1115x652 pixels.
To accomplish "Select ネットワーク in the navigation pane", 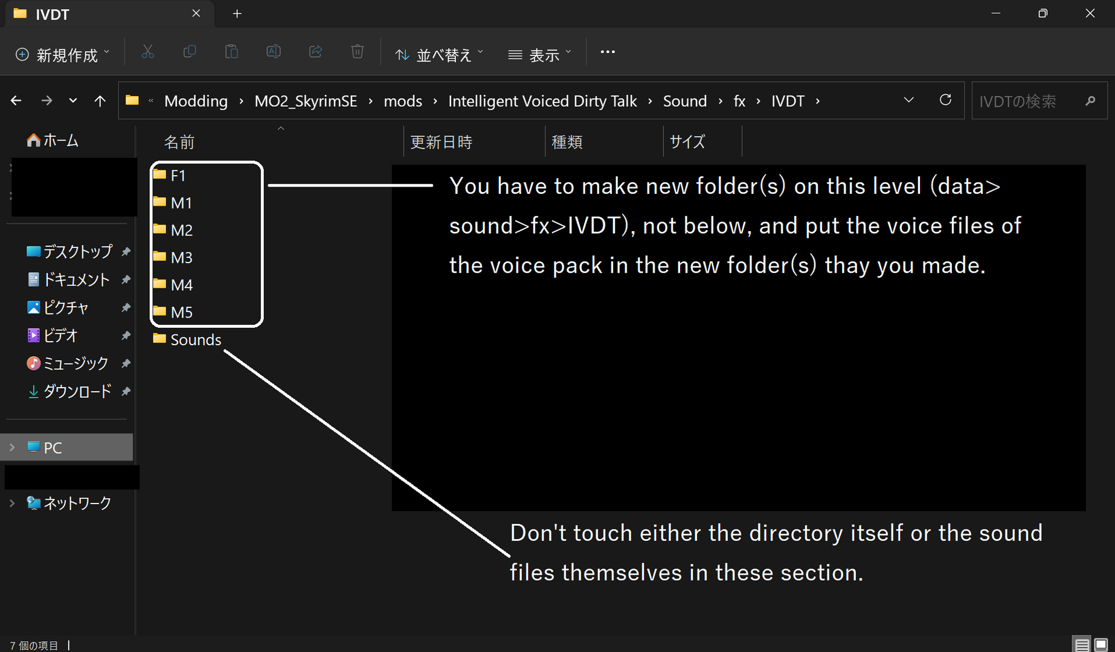I will (x=69, y=503).
